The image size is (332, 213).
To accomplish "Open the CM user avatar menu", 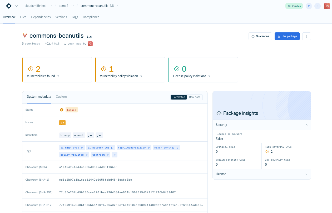I will coord(327,6).
